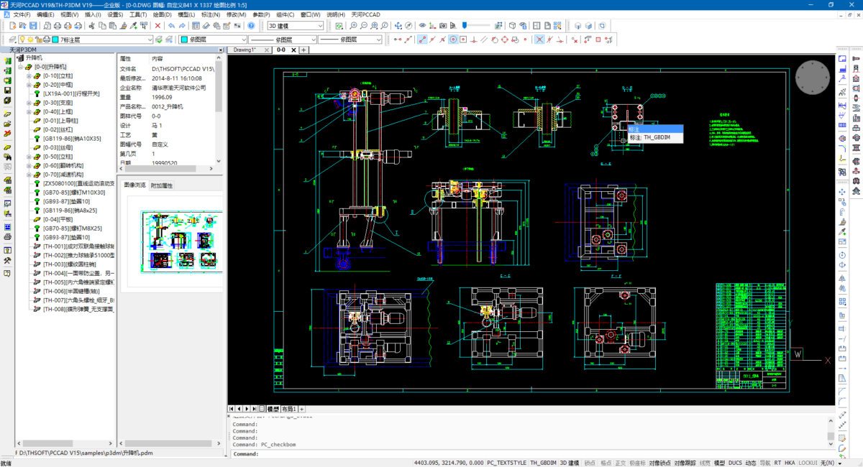Viewport: 863px width, 467px height.
Task: Click the blue slider handle in toolbar
Action: (465, 25)
